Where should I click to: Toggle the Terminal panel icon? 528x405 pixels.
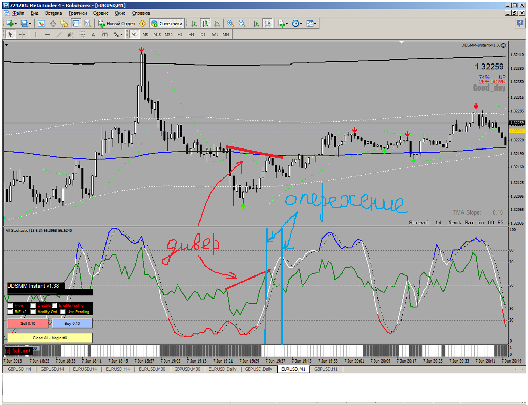pos(76,23)
